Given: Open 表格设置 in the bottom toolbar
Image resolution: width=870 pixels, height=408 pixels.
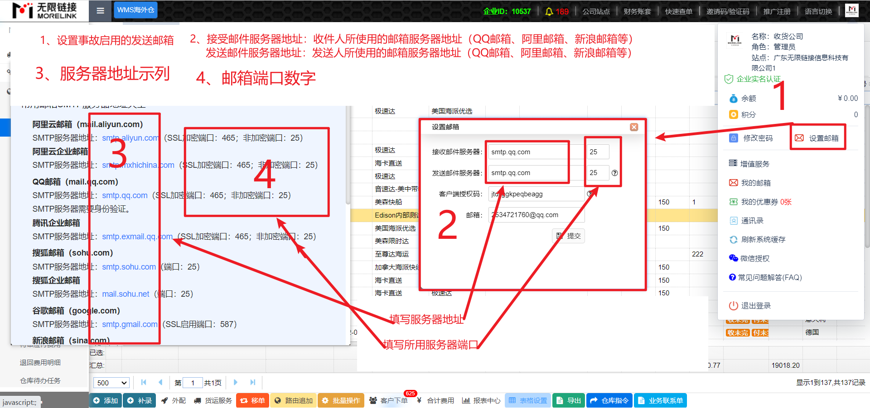Looking at the screenshot, I should (x=528, y=400).
